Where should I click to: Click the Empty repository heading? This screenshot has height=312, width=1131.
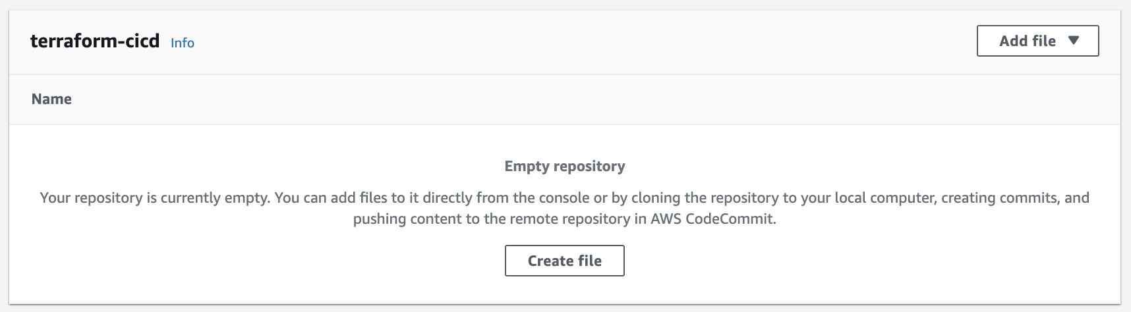[564, 166]
